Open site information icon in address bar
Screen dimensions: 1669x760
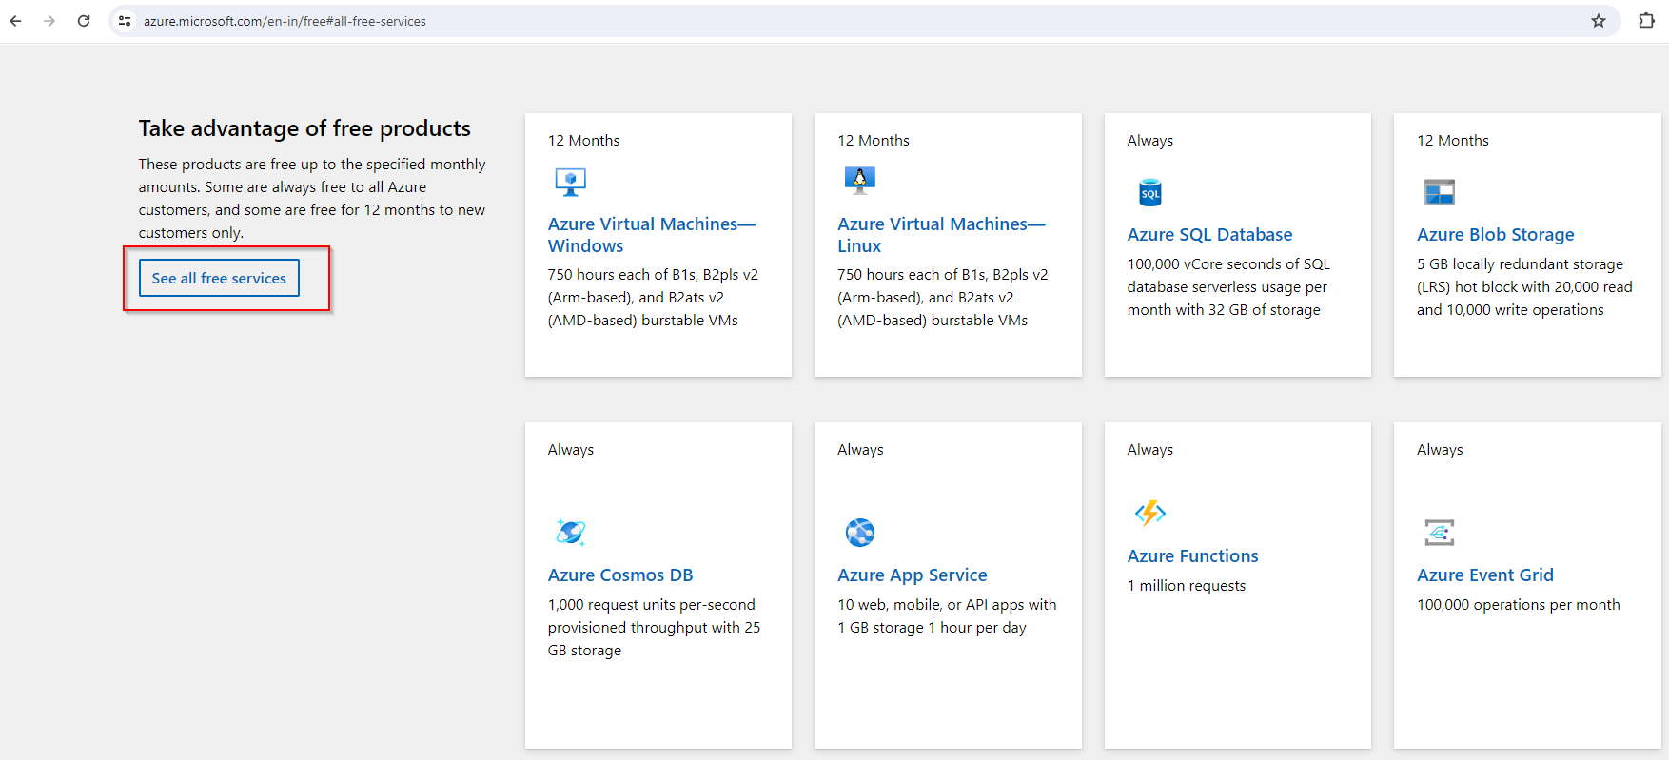pos(125,21)
